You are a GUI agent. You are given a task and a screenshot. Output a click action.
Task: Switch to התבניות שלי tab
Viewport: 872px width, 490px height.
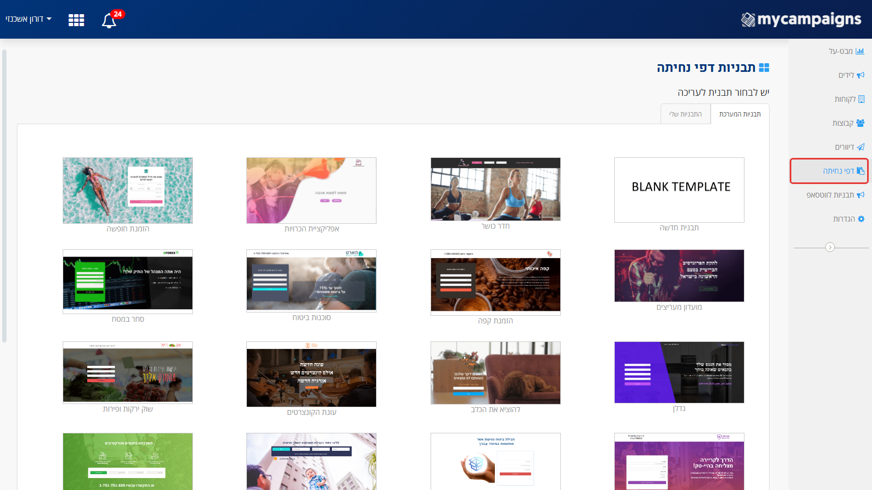[686, 114]
